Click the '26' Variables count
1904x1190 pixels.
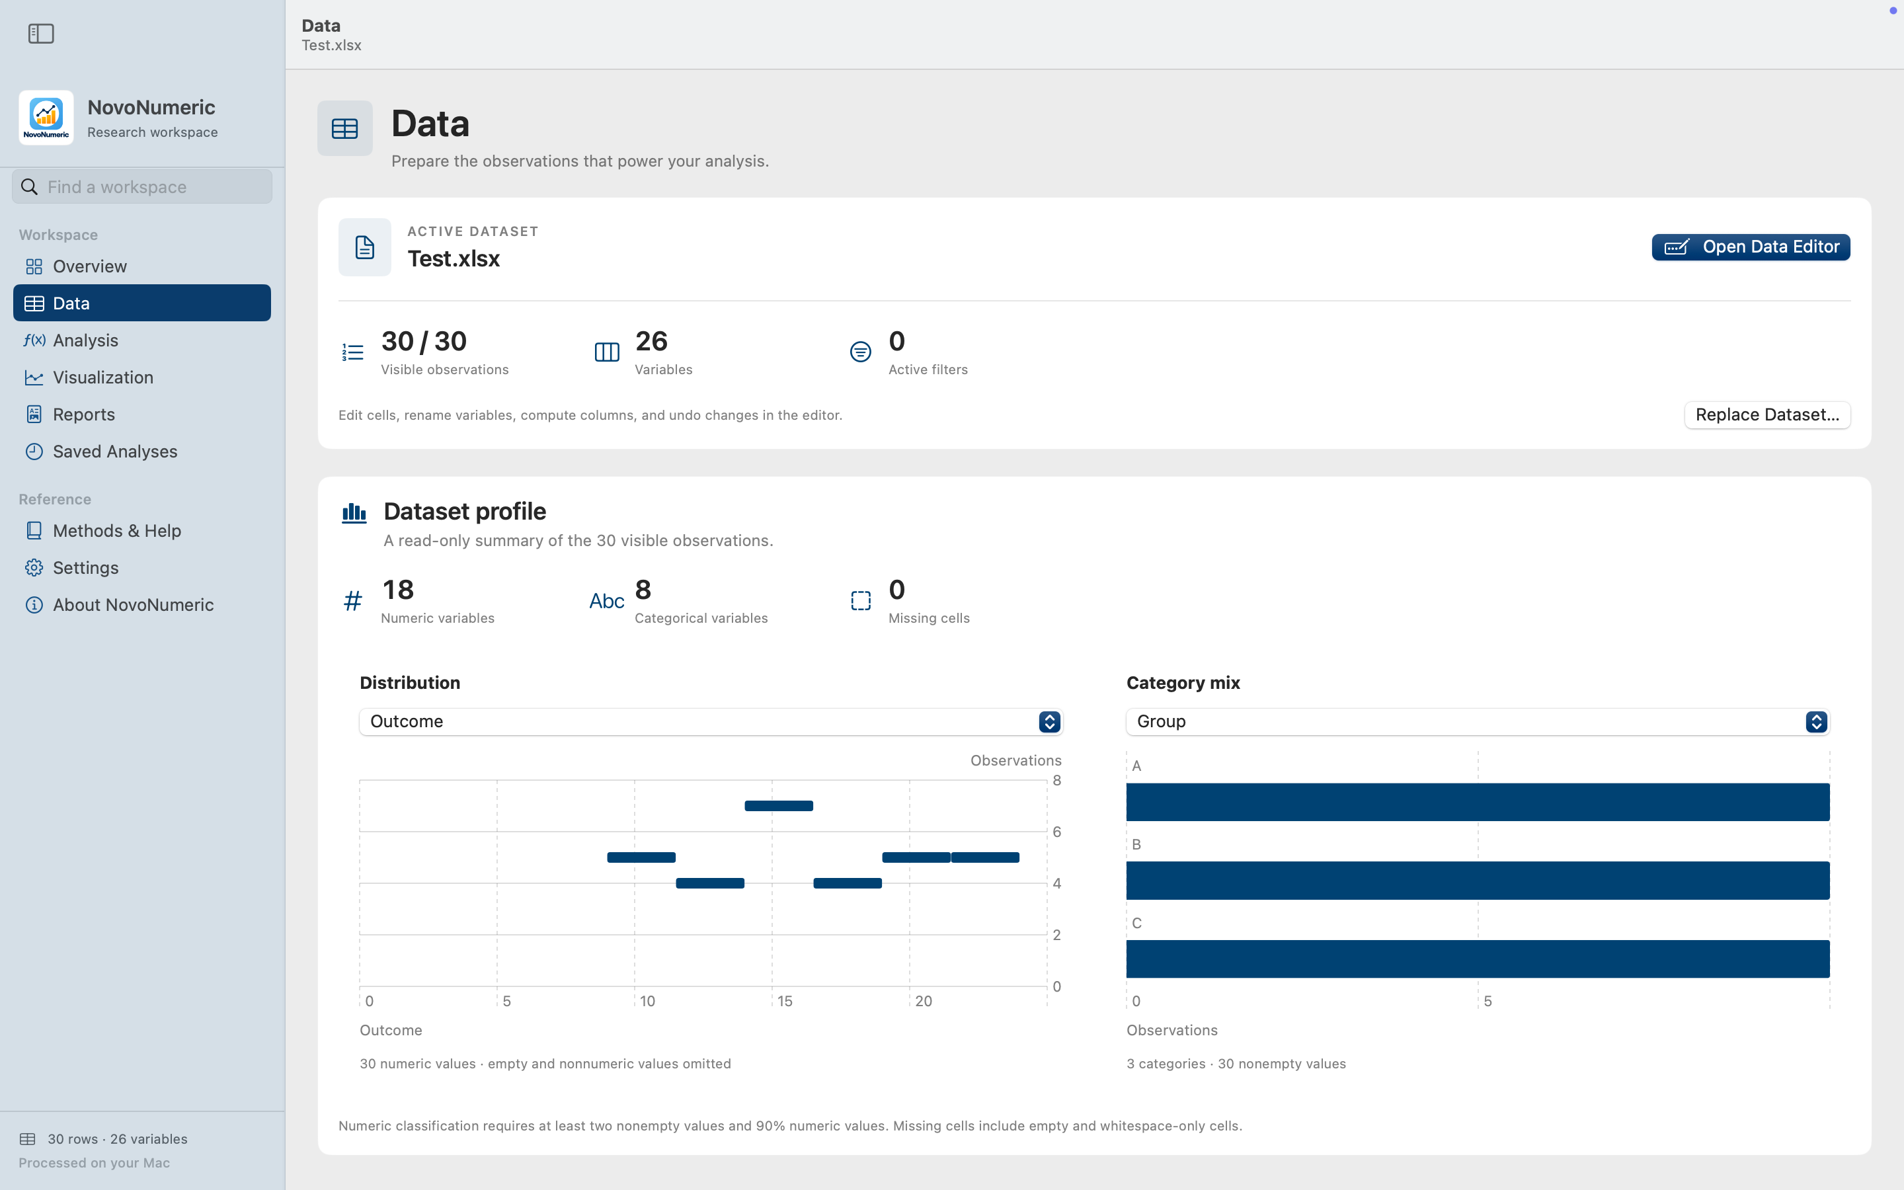pyautogui.click(x=651, y=342)
